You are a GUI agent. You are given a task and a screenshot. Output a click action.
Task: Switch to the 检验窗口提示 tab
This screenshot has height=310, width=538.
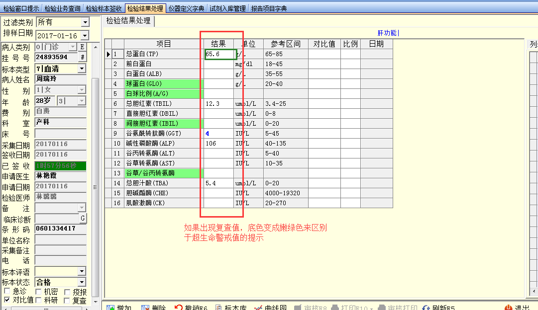click(21, 8)
